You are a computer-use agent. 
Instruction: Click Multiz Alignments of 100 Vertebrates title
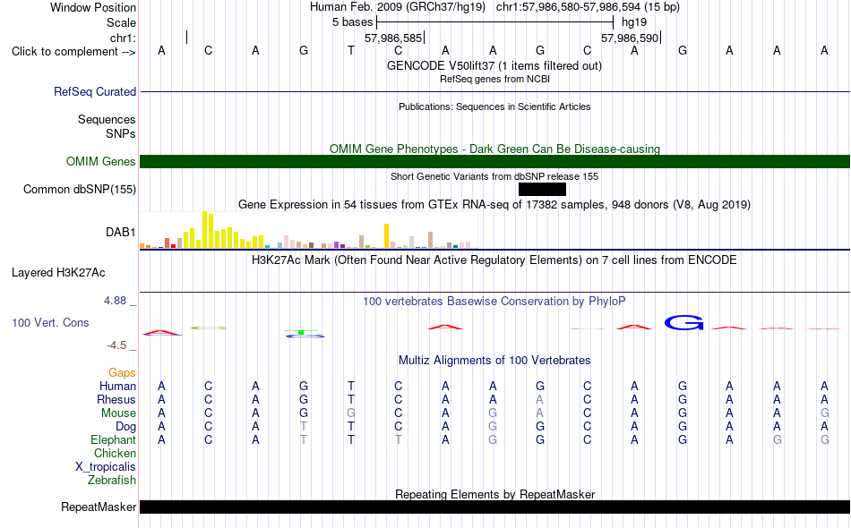(x=494, y=361)
